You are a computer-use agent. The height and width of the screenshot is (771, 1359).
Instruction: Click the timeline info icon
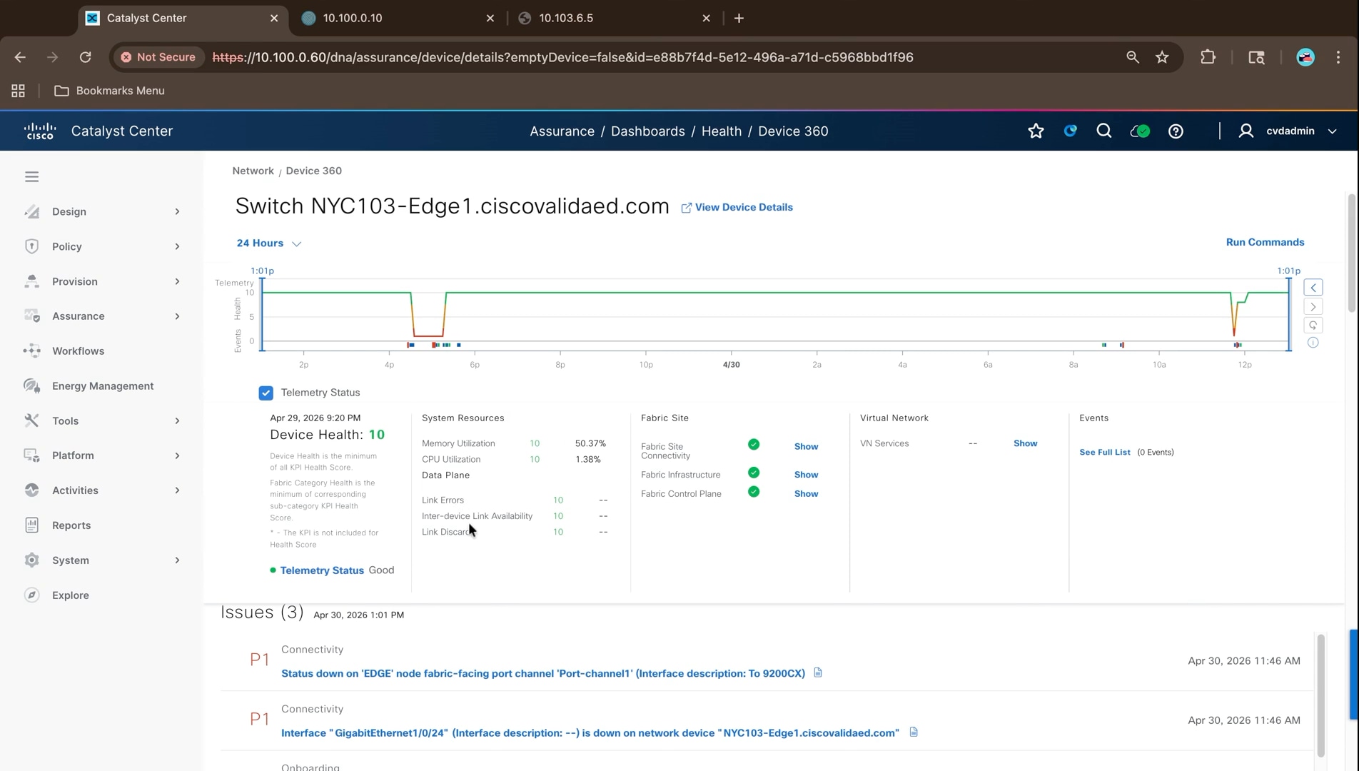click(1313, 343)
